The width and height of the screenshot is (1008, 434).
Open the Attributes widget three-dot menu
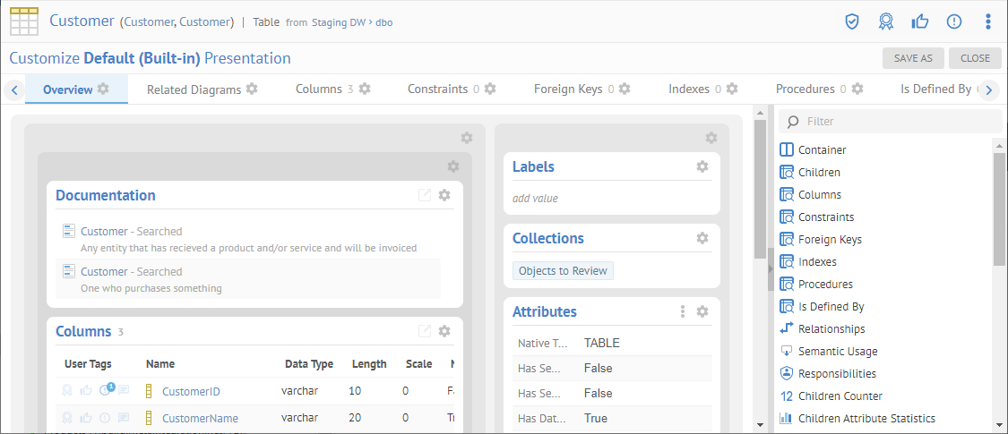click(x=683, y=311)
